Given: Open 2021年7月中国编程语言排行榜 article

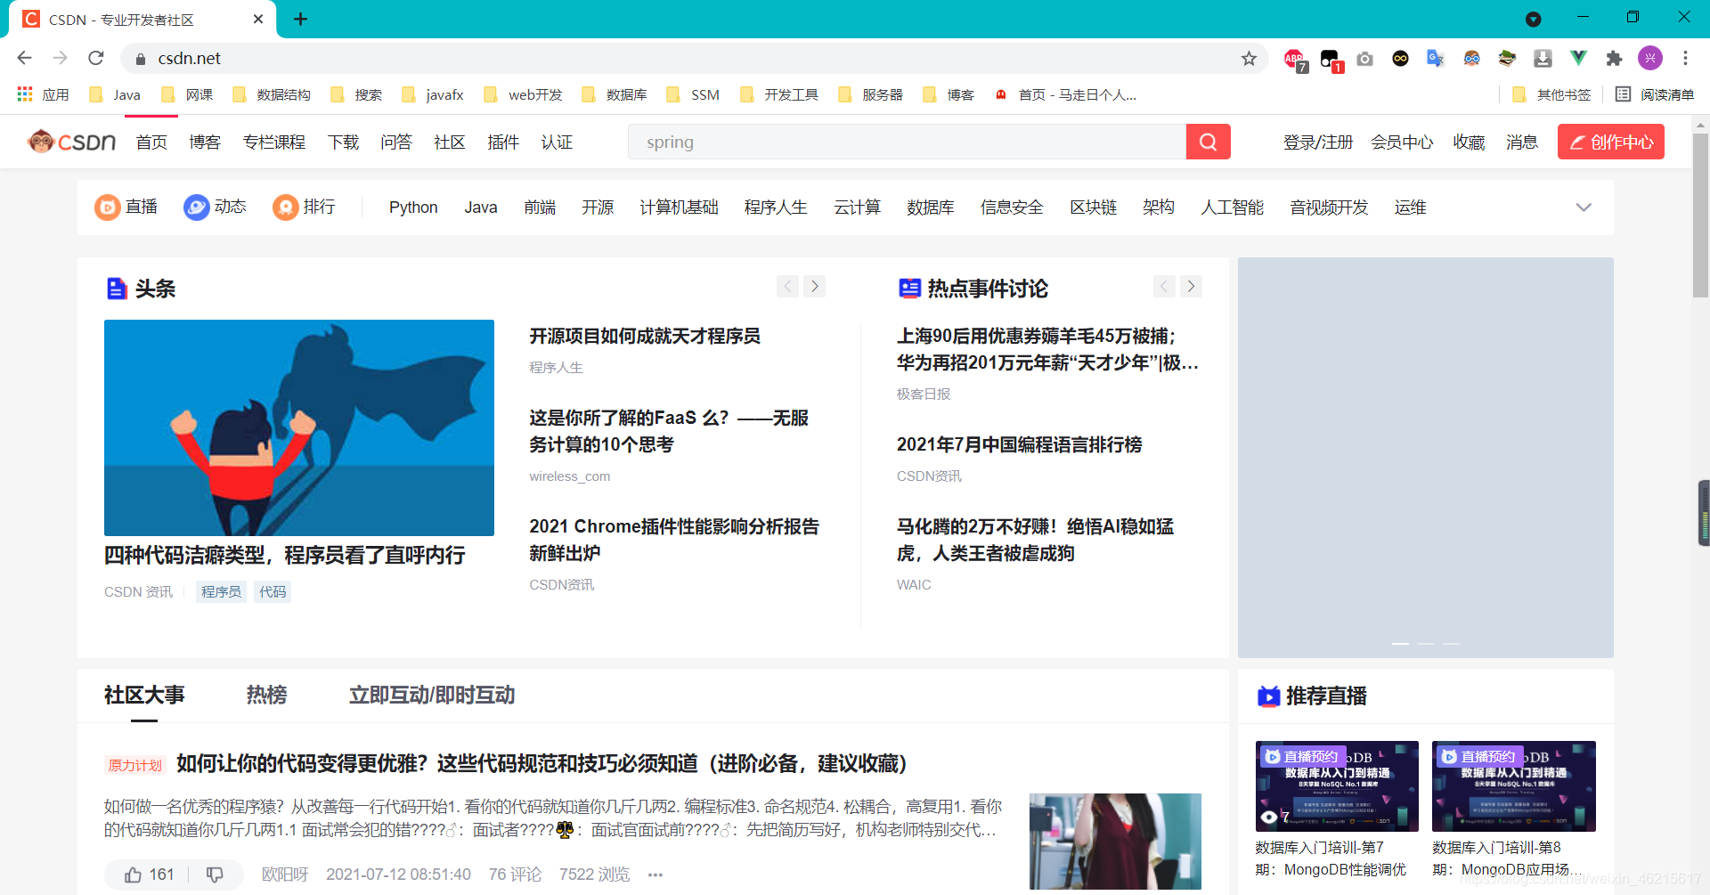Looking at the screenshot, I should point(1019,444).
